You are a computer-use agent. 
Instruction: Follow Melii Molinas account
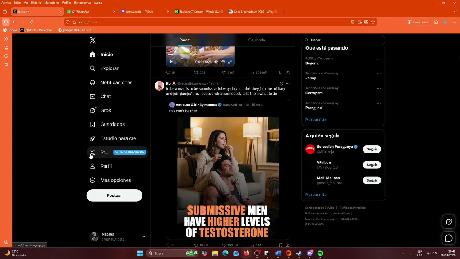click(x=372, y=180)
